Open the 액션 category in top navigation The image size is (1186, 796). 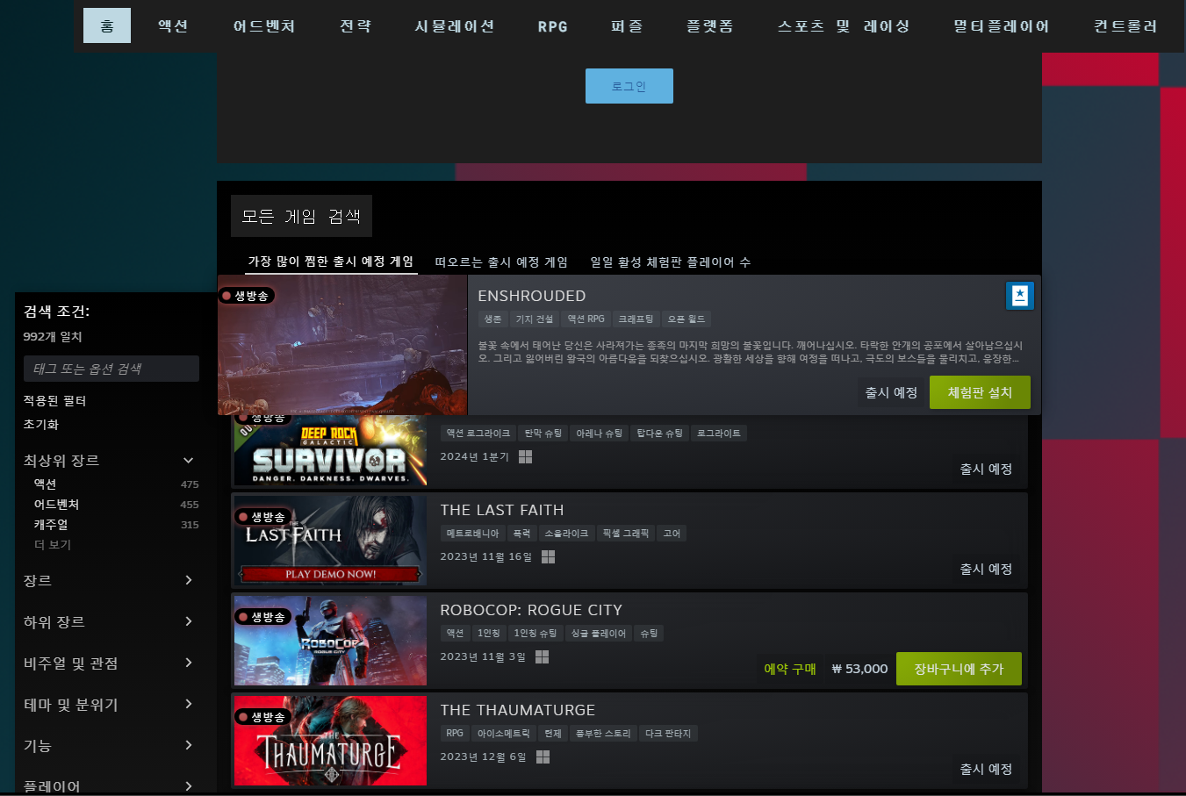point(173,25)
